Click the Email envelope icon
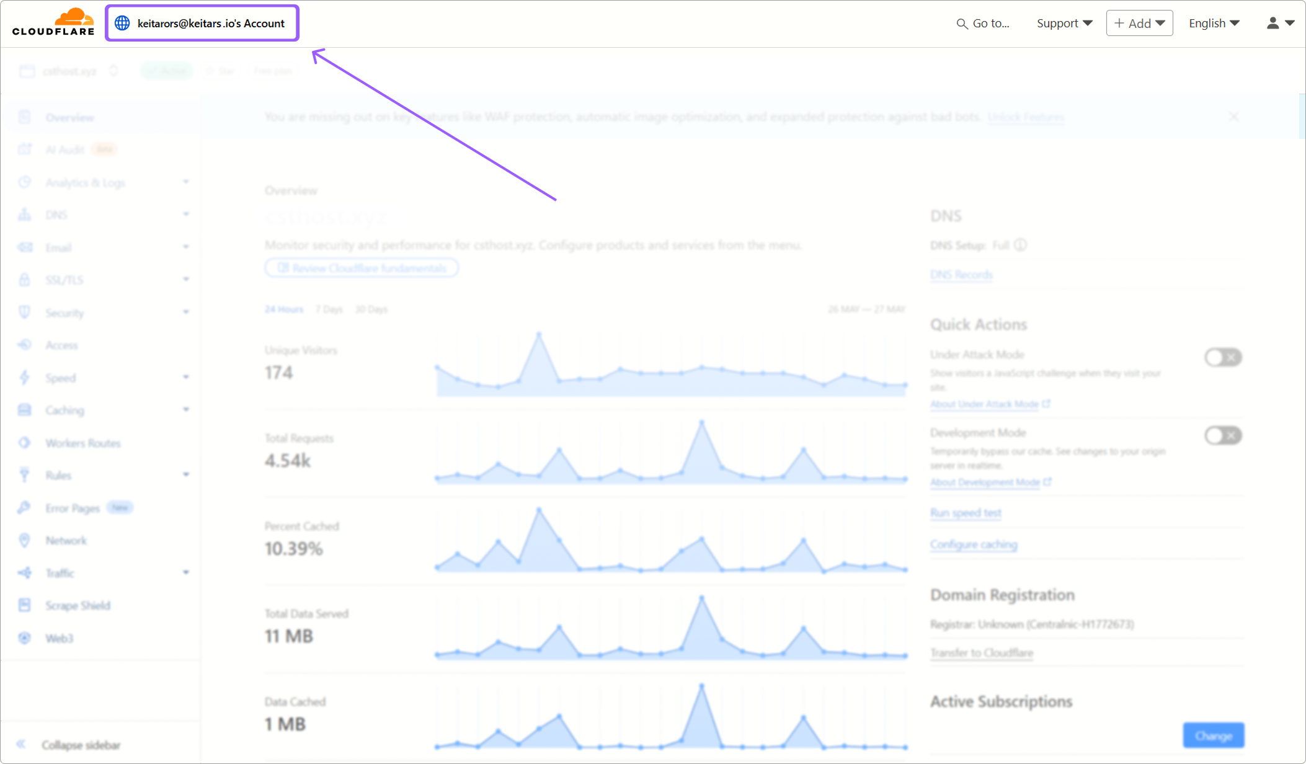 coord(25,247)
